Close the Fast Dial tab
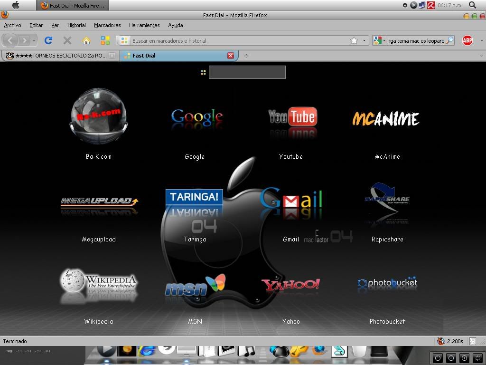The image size is (486, 365). coord(231,56)
